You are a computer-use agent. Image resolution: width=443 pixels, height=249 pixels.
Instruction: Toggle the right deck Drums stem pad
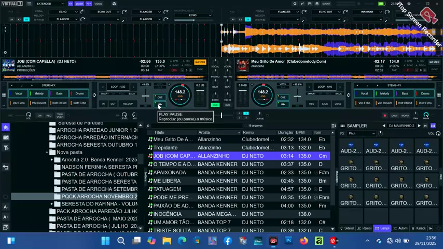(425, 94)
